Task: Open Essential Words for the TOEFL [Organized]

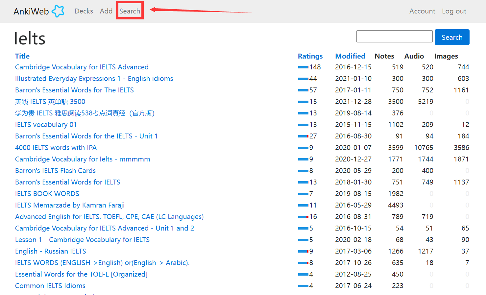Action: click(x=81, y=274)
